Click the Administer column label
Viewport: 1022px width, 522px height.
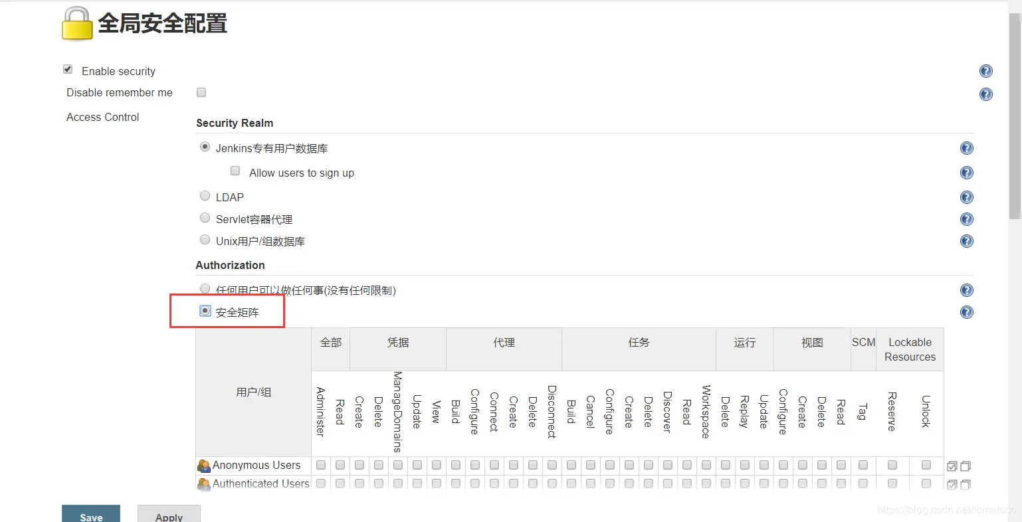click(x=321, y=412)
